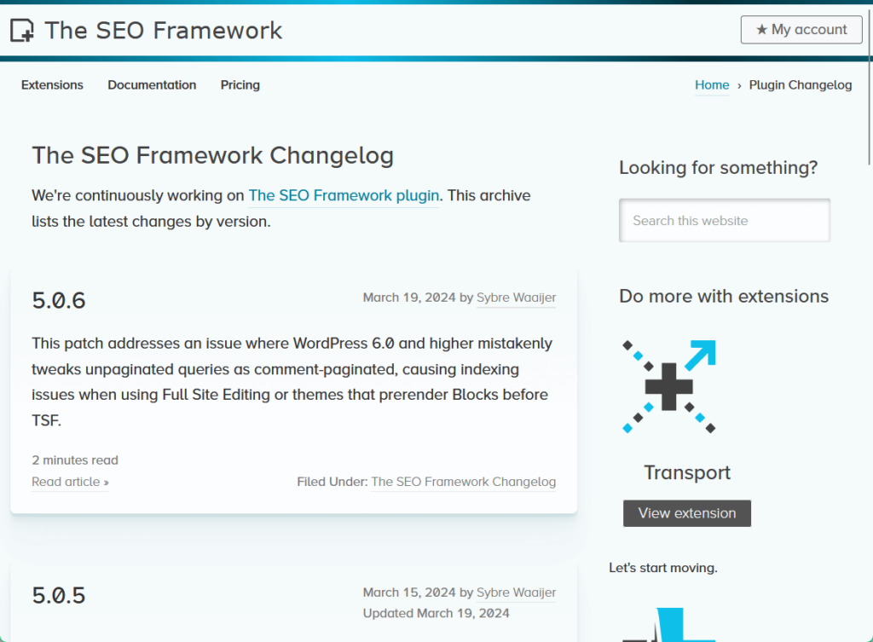This screenshot has width=873, height=642.
Task: Read article link for version 5.0.6
Action: (70, 482)
